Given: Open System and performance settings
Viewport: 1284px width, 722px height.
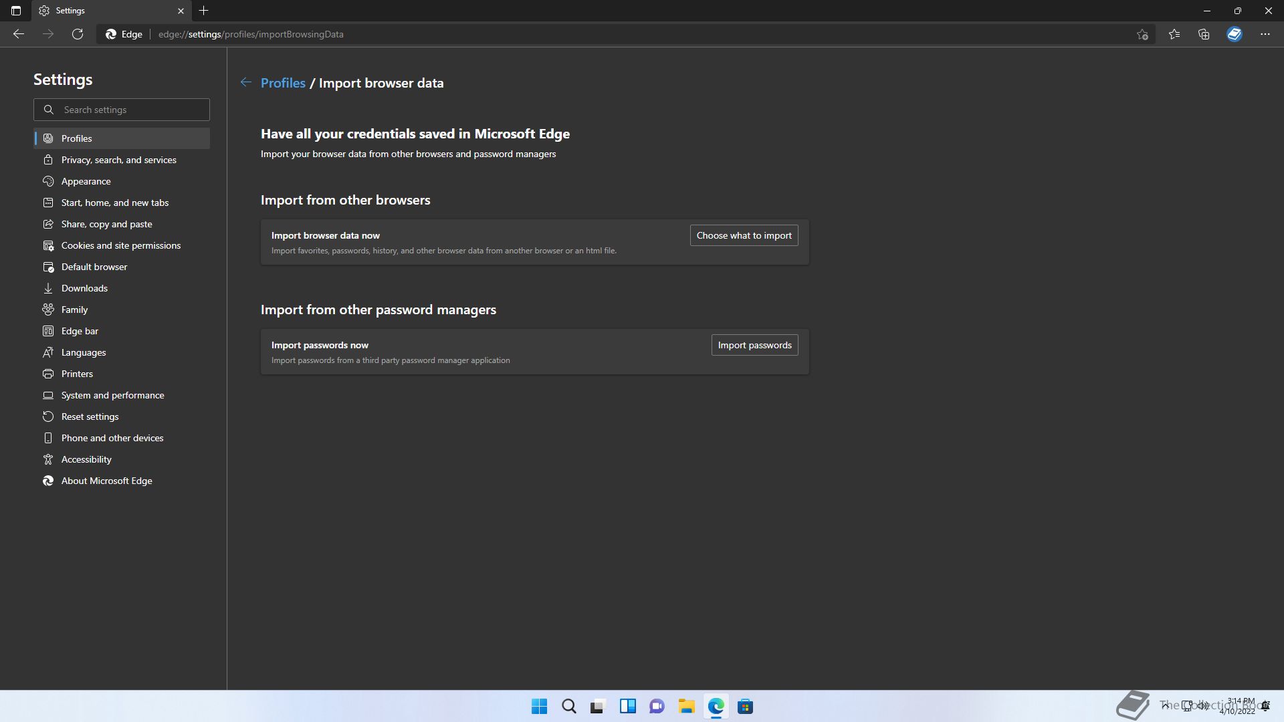Looking at the screenshot, I should pyautogui.click(x=122, y=395).
